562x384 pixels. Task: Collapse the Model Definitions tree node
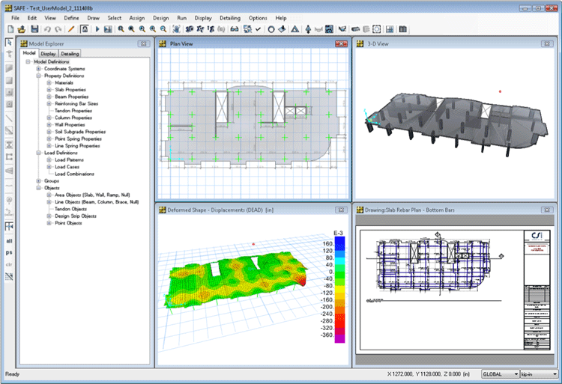tap(28, 62)
